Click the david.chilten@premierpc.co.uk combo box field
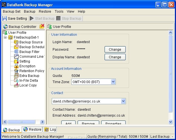Image resolution: width=176 pixels, height=140 pixels. coord(89,101)
